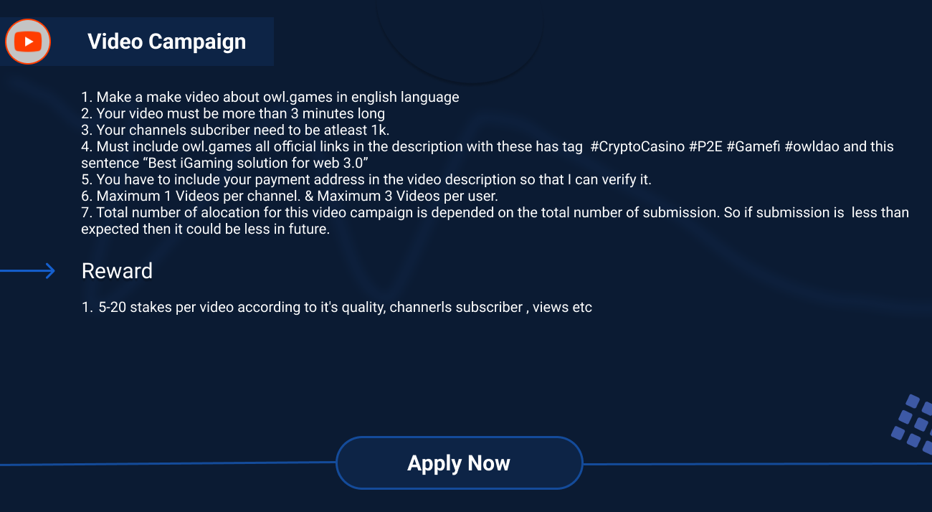Click the payment address rule line
The image size is (932, 512).
tap(366, 179)
